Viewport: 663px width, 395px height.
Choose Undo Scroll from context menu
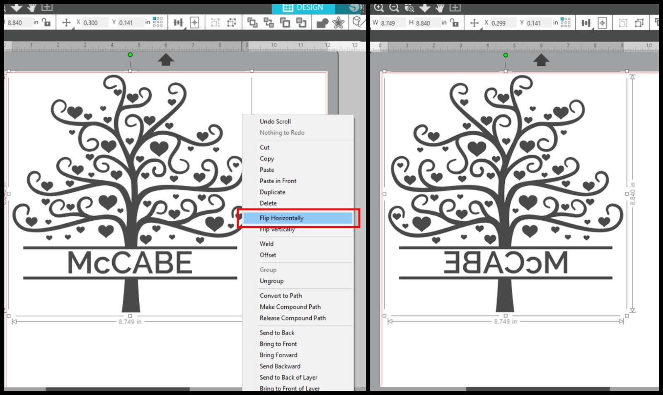275,121
